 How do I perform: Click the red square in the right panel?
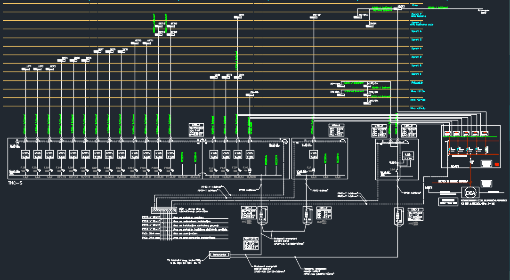(495, 164)
